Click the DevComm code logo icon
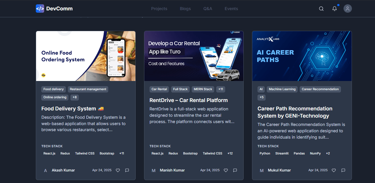The height and width of the screenshot is (183, 375). [x=40, y=9]
